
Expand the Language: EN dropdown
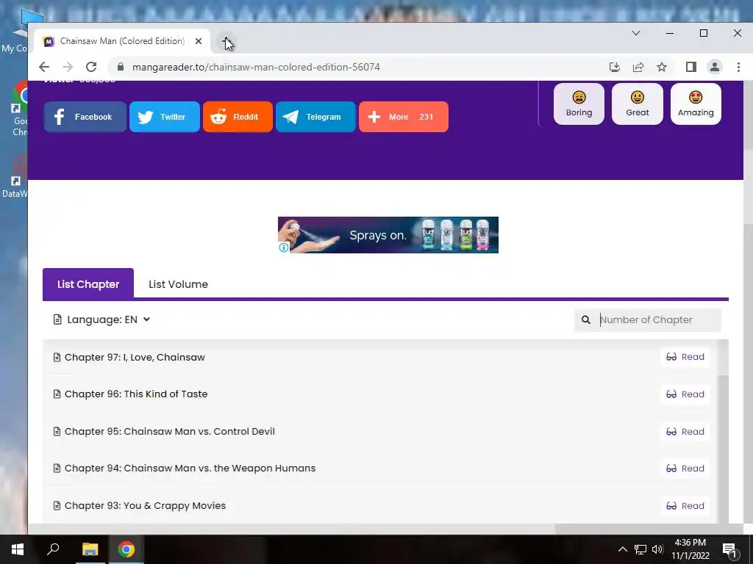[x=101, y=319]
